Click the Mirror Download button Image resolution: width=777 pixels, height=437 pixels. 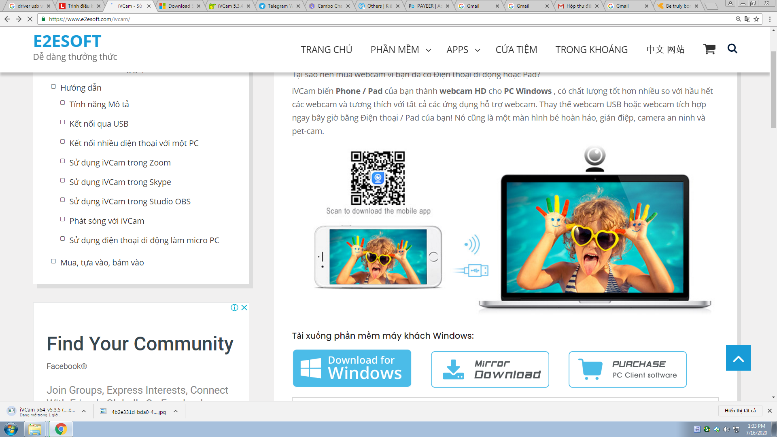coord(490,369)
